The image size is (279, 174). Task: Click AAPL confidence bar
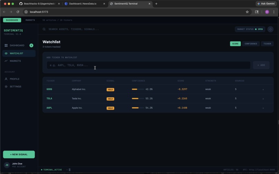pos(138,108)
